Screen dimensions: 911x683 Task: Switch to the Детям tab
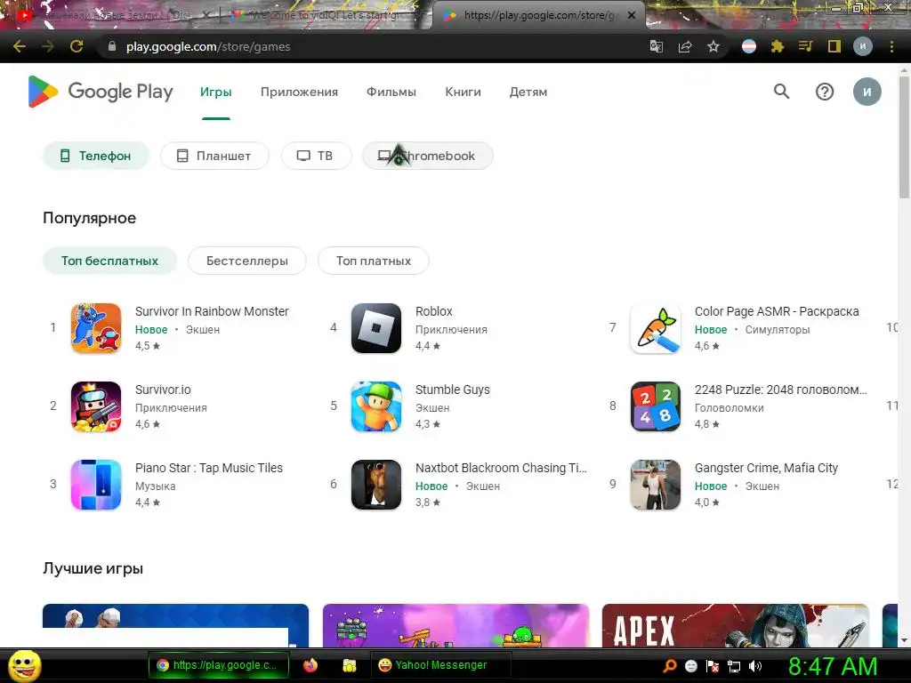click(x=528, y=92)
